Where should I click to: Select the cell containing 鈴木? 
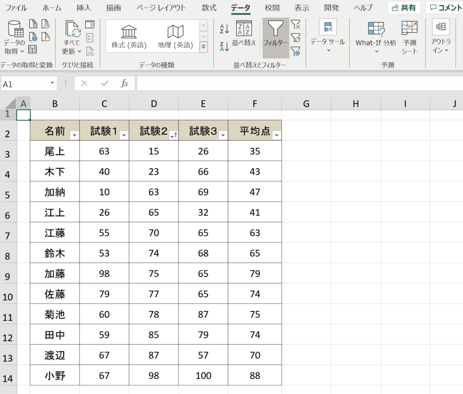coord(55,253)
